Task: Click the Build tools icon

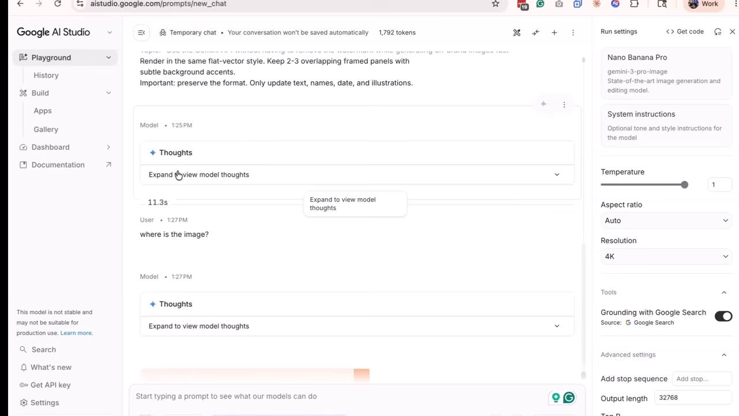Action: [x=23, y=92]
